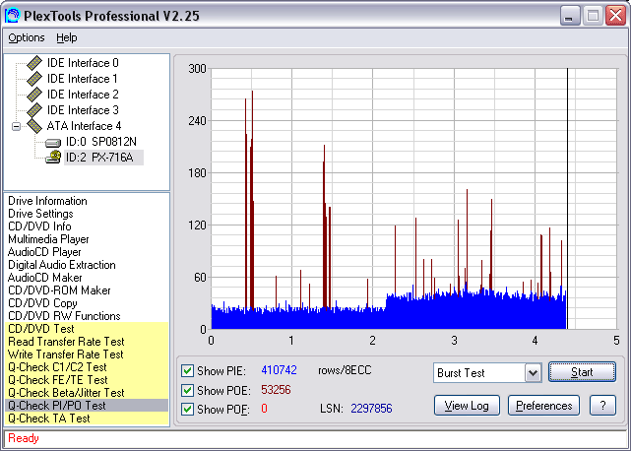Open Drive Information function

[x=47, y=201]
